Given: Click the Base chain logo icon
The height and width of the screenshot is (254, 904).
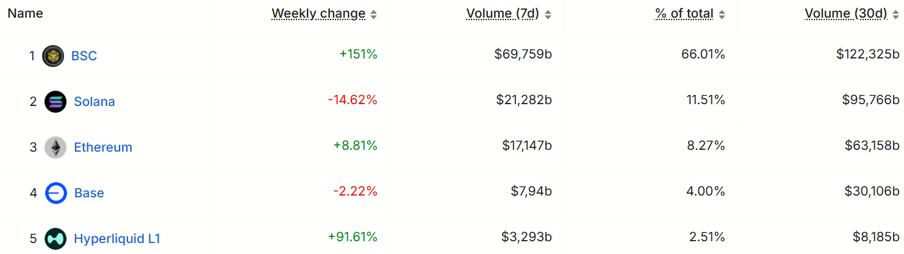Looking at the screenshot, I should point(56,193).
